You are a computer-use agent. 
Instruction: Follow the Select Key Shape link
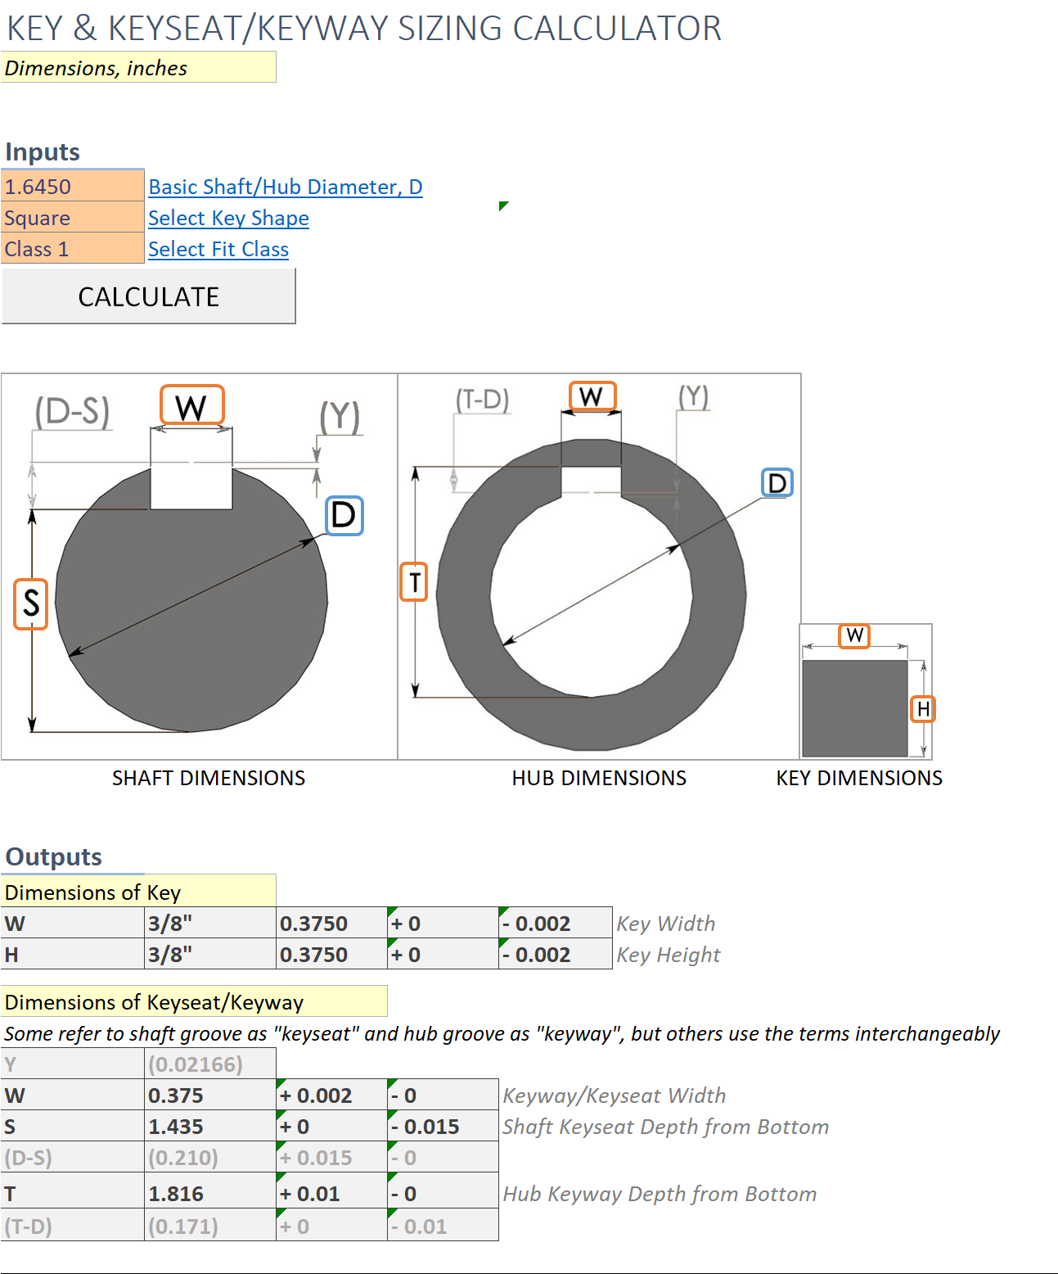tap(228, 218)
